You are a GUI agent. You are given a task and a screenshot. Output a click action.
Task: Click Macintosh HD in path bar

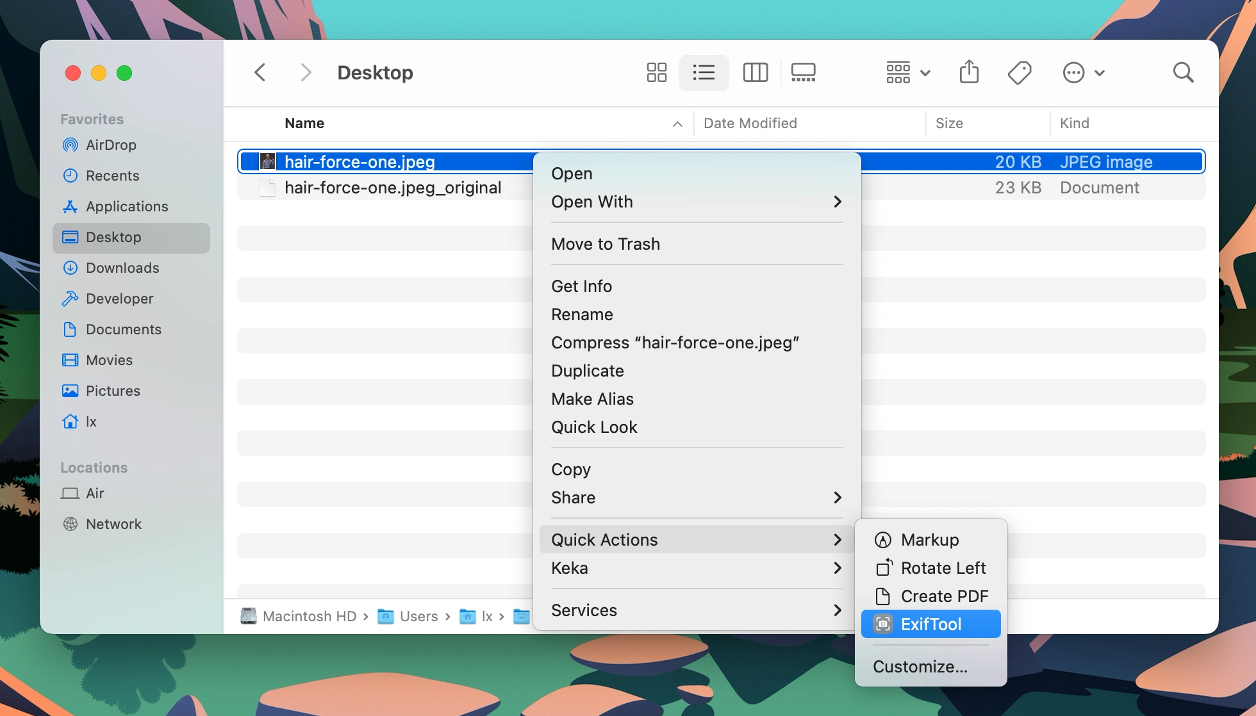click(x=309, y=616)
